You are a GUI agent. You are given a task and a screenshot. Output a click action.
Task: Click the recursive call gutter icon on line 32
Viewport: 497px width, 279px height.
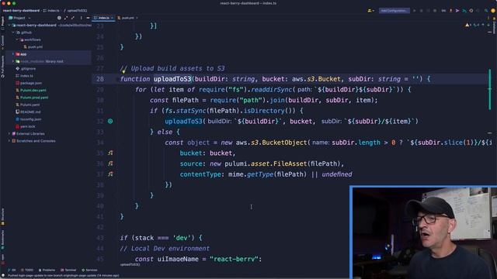[x=110, y=121]
